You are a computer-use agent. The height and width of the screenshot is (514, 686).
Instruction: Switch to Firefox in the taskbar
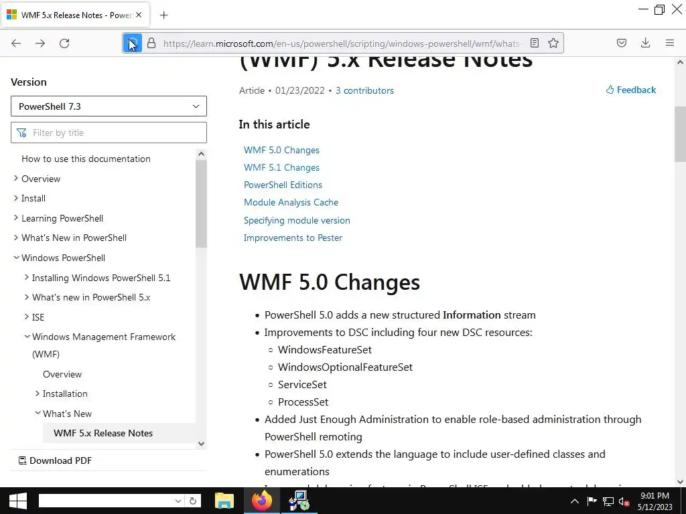click(x=262, y=501)
